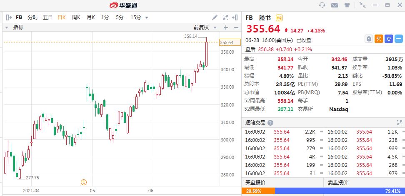Open the drawing pencil tool

pos(215,17)
